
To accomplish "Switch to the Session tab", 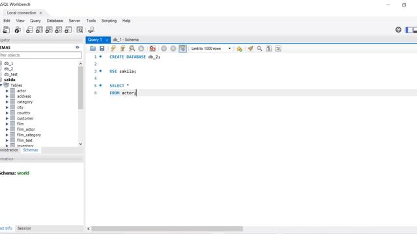I will point(24,228).
